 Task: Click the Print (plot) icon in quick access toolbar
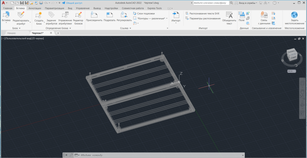(x=41, y=3)
